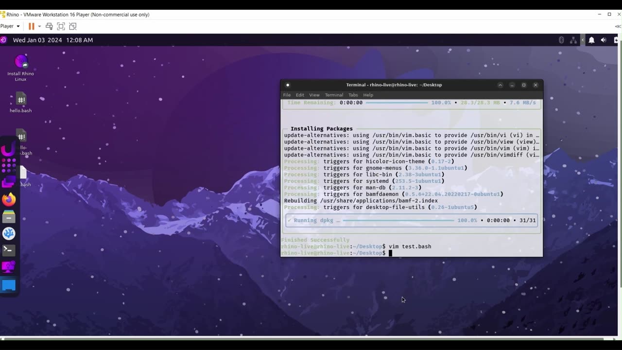Viewport: 622px width, 350px height.
Task: Open purple workspace switcher icon in dock
Action: click(x=9, y=182)
